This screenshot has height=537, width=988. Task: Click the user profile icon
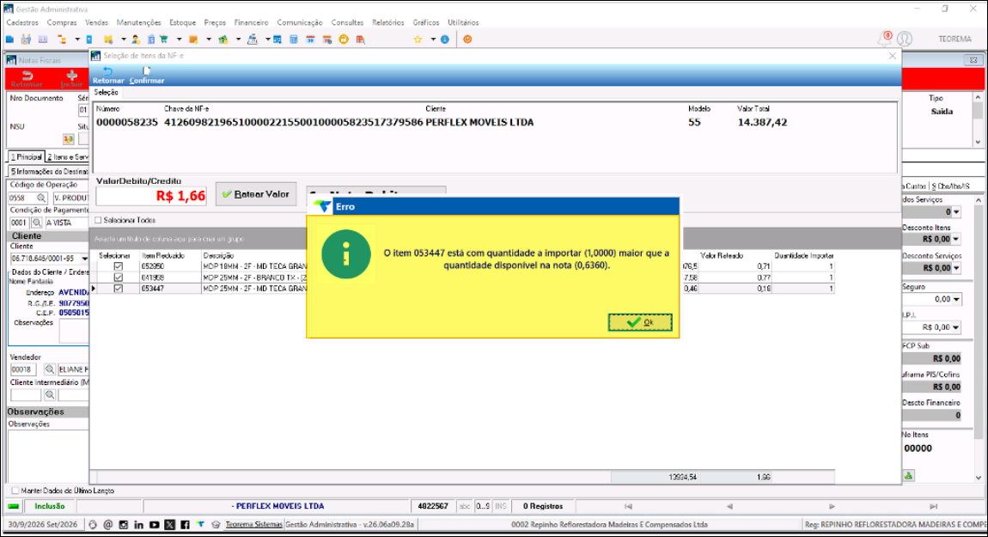pos(905,39)
